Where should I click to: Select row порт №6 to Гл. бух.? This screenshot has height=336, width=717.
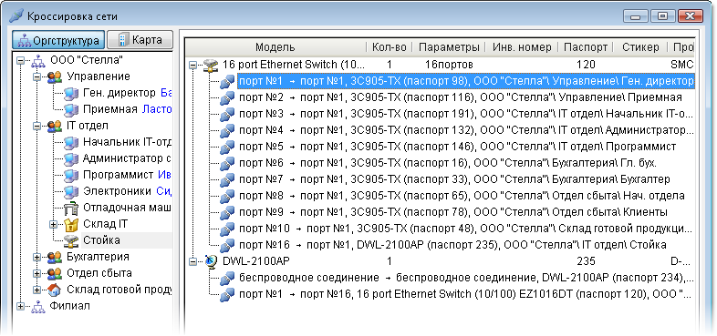point(448,163)
